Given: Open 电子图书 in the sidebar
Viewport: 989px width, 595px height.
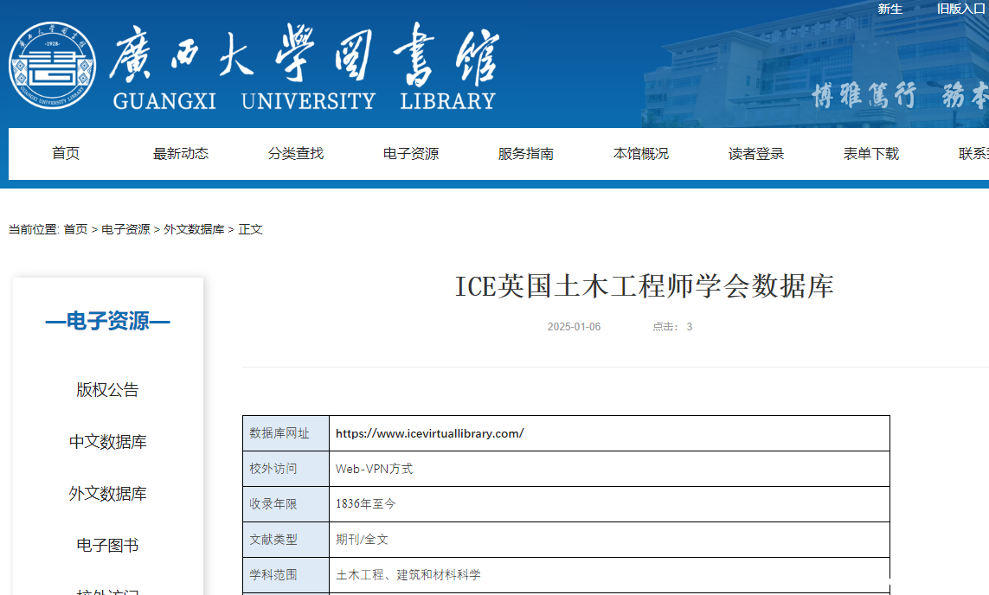Looking at the screenshot, I should click(x=107, y=546).
